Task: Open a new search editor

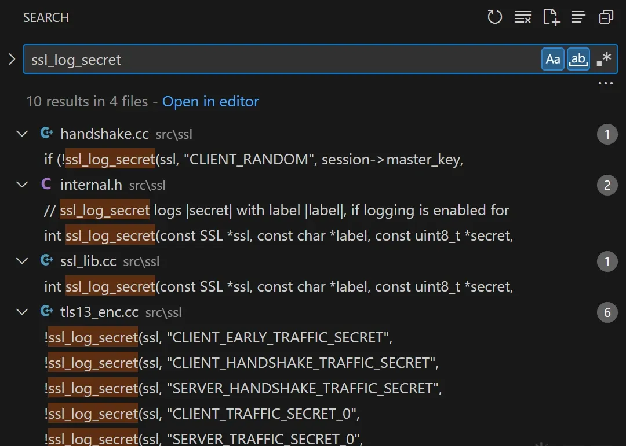Action: (x=551, y=17)
